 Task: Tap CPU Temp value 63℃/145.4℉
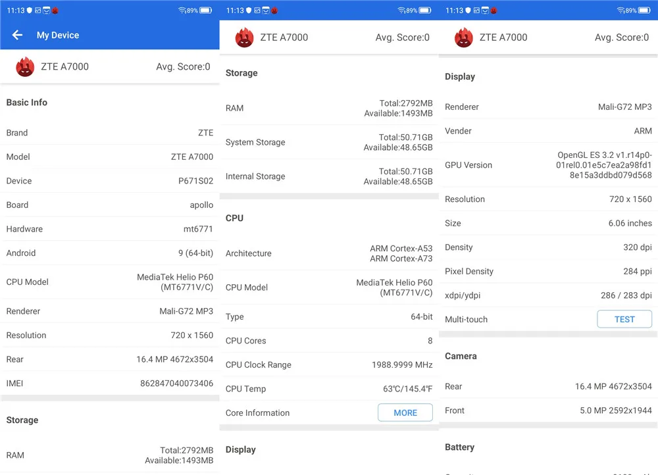(x=407, y=389)
